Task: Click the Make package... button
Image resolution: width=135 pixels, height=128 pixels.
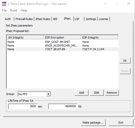Action: [x=93, y=123]
